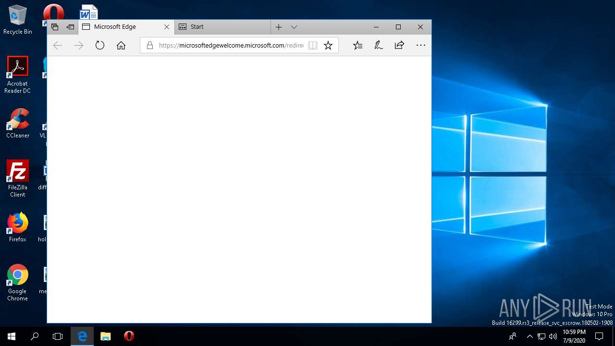Show hidden system tray icons

click(530, 336)
